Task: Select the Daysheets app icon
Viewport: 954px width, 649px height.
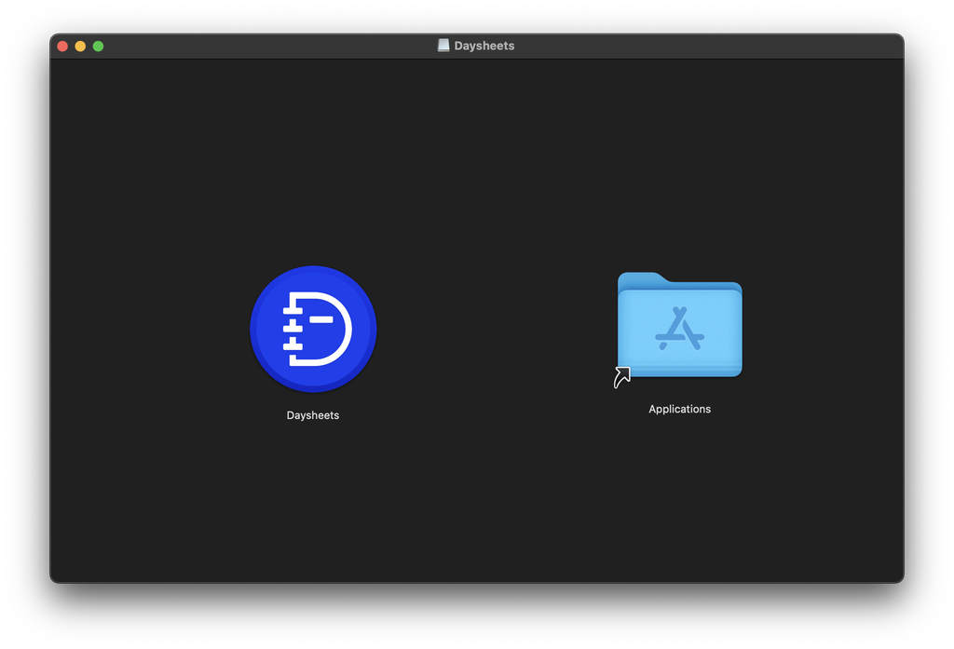Action: tap(313, 329)
